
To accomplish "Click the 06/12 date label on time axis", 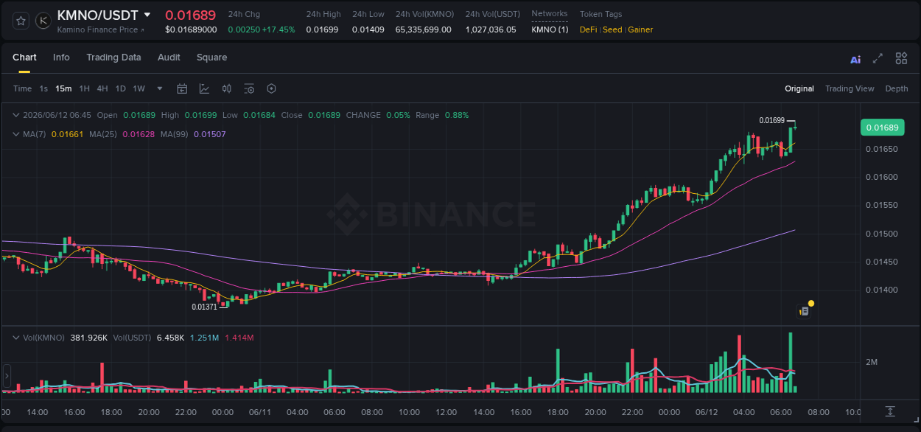I will click(707, 412).
